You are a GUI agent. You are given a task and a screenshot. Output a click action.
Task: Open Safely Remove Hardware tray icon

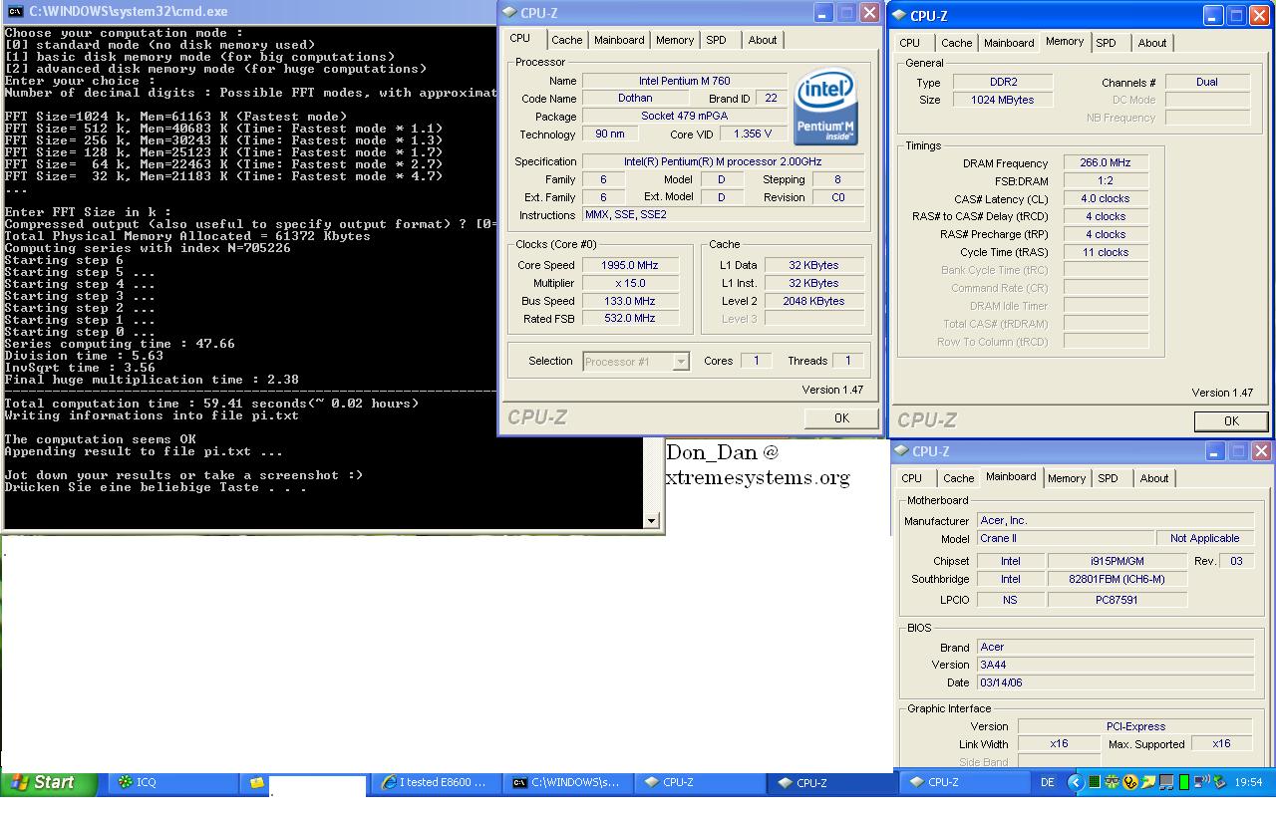(1220, 782)
